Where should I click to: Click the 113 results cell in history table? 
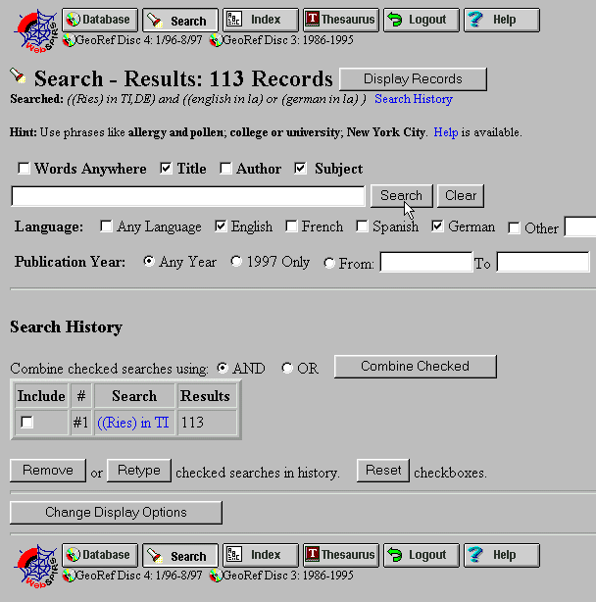point(207,423)
